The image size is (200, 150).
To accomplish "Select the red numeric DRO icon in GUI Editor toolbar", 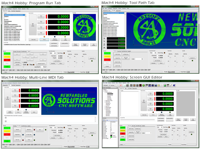I will (x=141, y=85).
